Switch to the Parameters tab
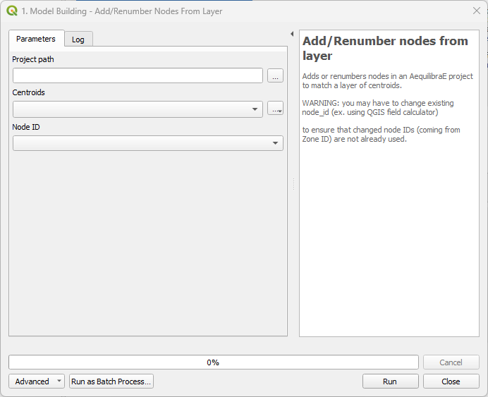488x397 pixels. click(36, 39)
